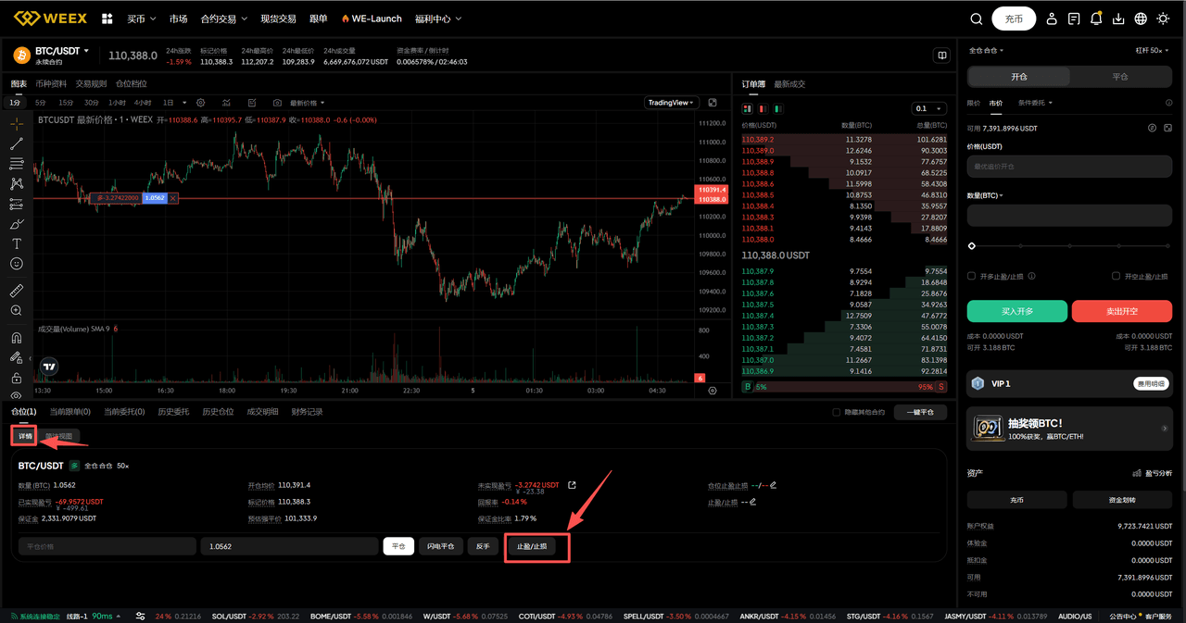This screenshot has height=623, width=1186.
Task: Expand the BTC/USDT pair selector
Action: pyautogui.click(x=62, y=51)
